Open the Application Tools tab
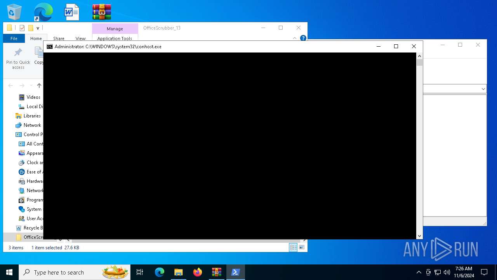 click(115, 38)
